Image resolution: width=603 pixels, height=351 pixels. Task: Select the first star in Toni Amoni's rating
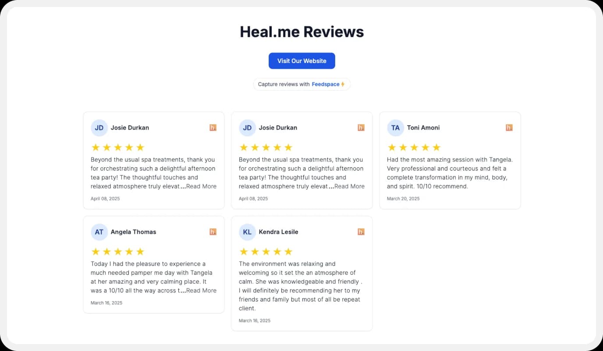coord(392,147)
